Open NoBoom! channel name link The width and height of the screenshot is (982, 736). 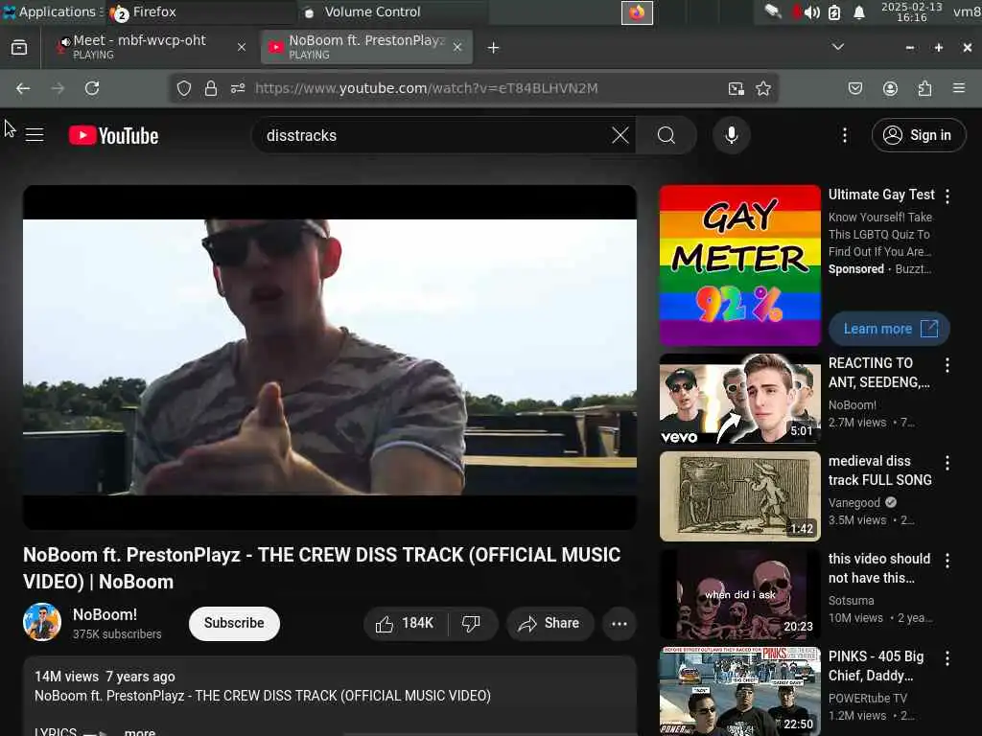(x=105, y=614)
